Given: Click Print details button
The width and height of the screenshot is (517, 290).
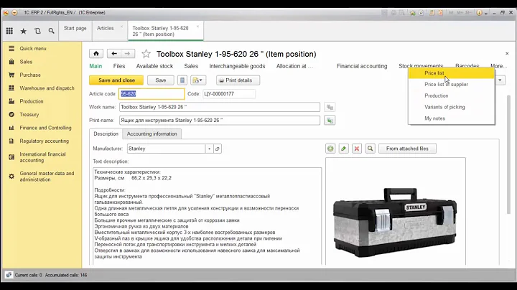Looking at the screenshot, I should 238,80.
